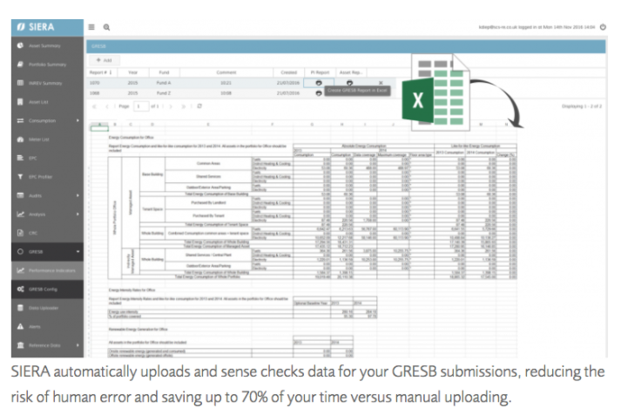Select report number '1070' cell
Screen dimensions: 621x415
point(102,83)
